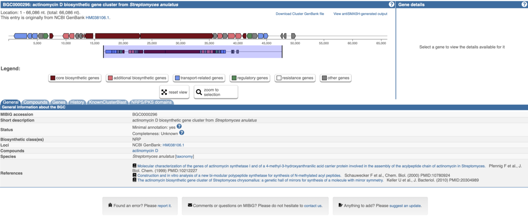Screen dimensions: 528x219
Task: Click additional biosynthetic genes legend button
Action: [137, 78]
